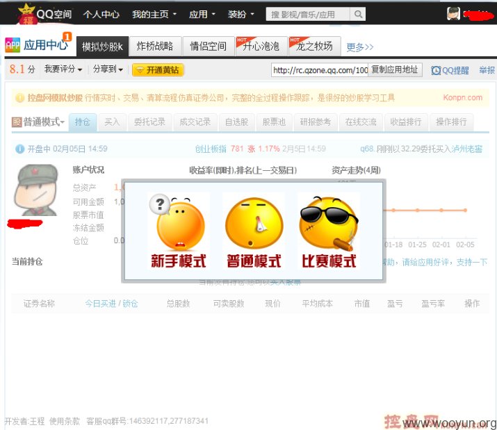Click the search magnifier icon
Image resolution: width=497 pixels, height=430 pixels.
click(x=358, y=15)
